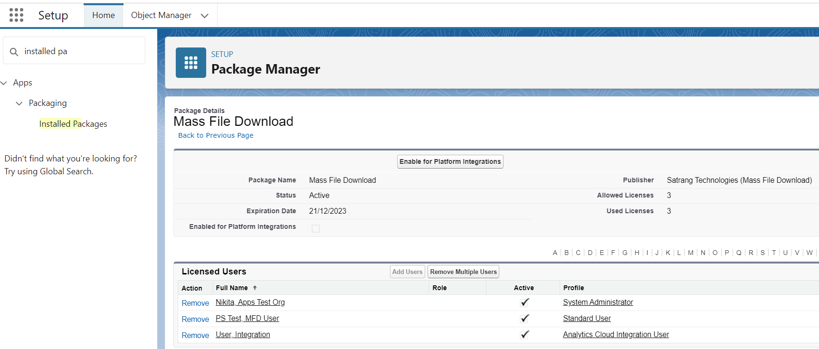Click the Active checkmark for User, Integration
The width and height of the screenshot is (819, 349).
(525, 334)
